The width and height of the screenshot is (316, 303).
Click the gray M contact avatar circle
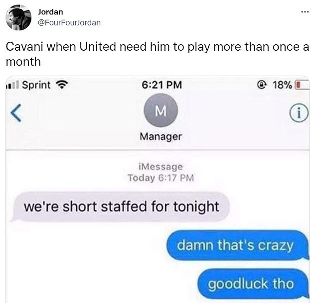coord(161,110)
